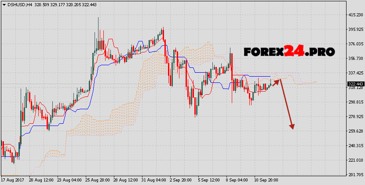Click the FOREX24.PRO logo
Image resolution: width=365 pixels, height=185 pixels.
point(289,52)
